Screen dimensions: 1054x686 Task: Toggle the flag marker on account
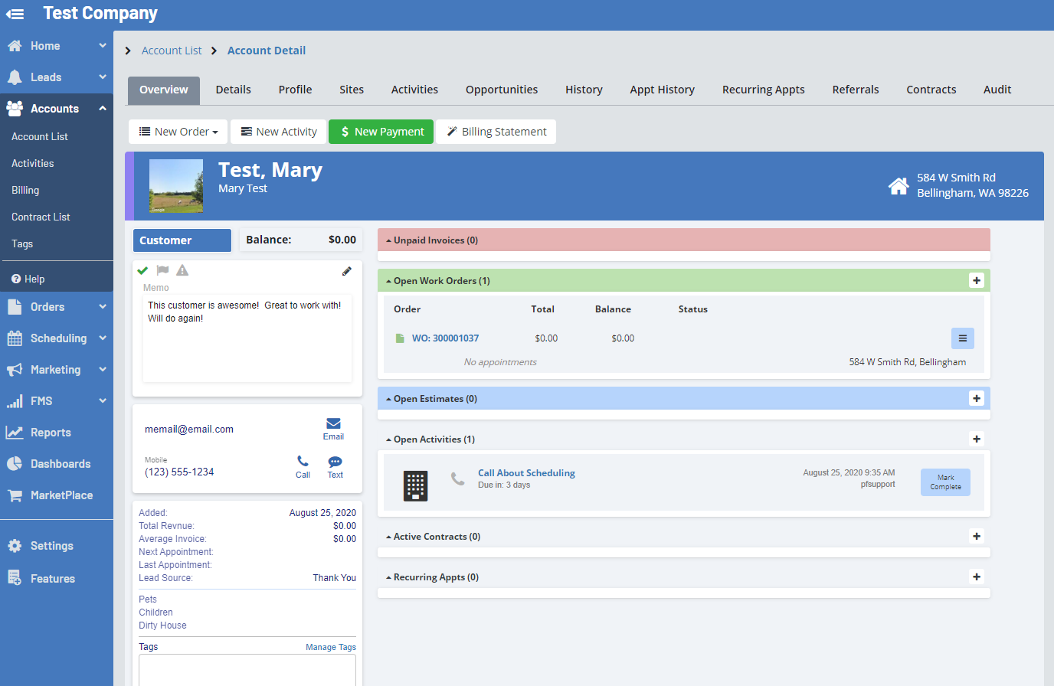(162, 270)
